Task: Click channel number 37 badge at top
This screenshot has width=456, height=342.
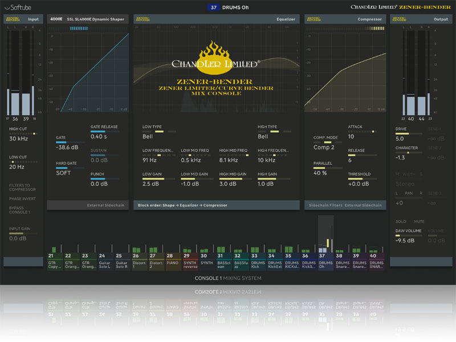Action: (x=214, y=7)
